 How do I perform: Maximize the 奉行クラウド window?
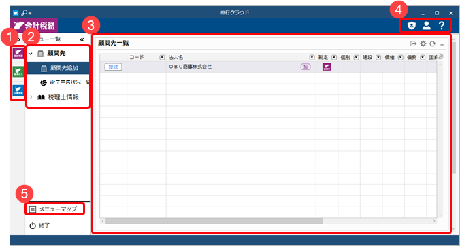coord(437,13)
